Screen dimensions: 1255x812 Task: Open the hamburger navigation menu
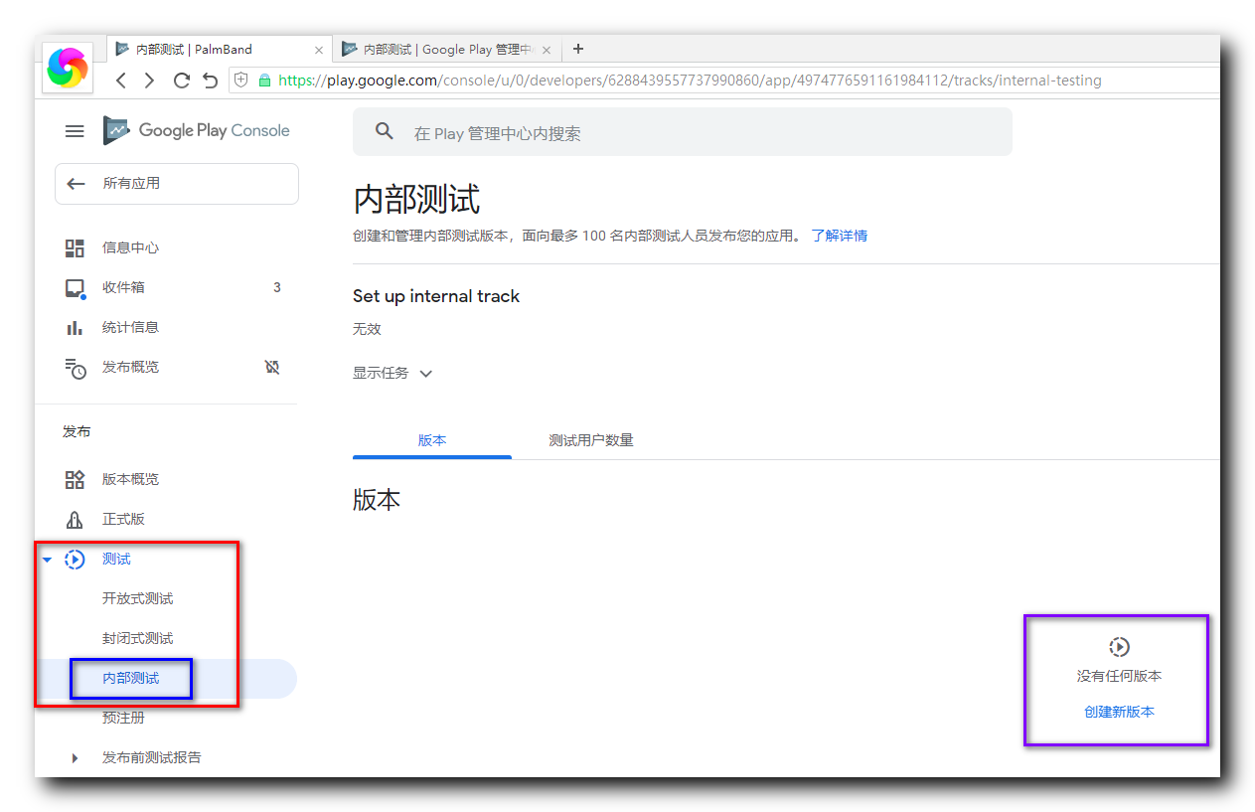pyautogui.click(x=75, y=131)
